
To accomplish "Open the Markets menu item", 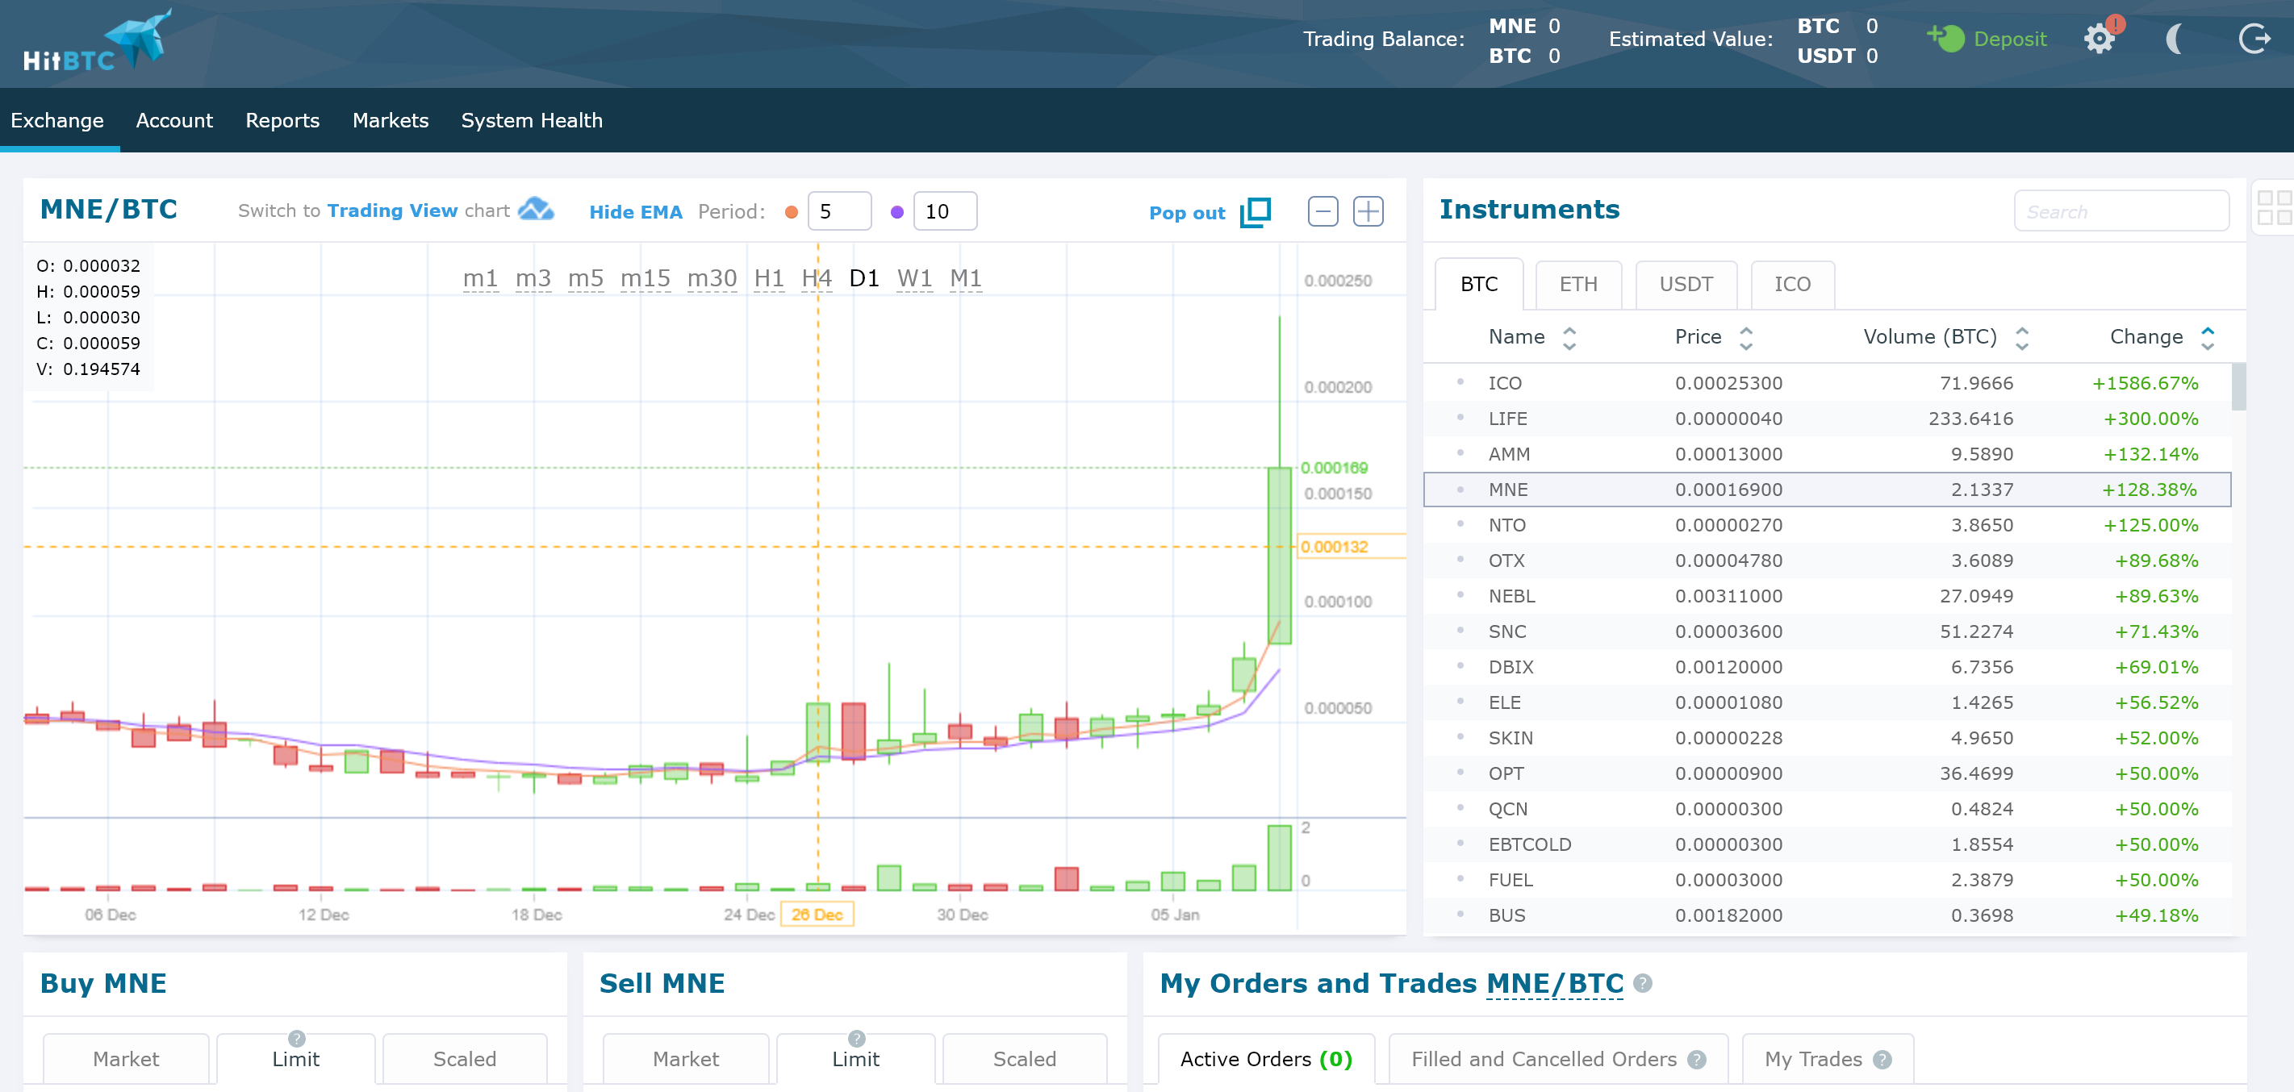I will coord(390,120).
